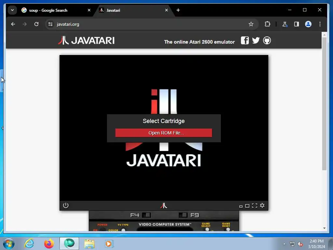Open Javatari GitHub repository
333x250 pixels.
(267, 40)
